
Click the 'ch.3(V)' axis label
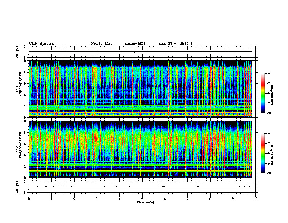tap(17, 187)
